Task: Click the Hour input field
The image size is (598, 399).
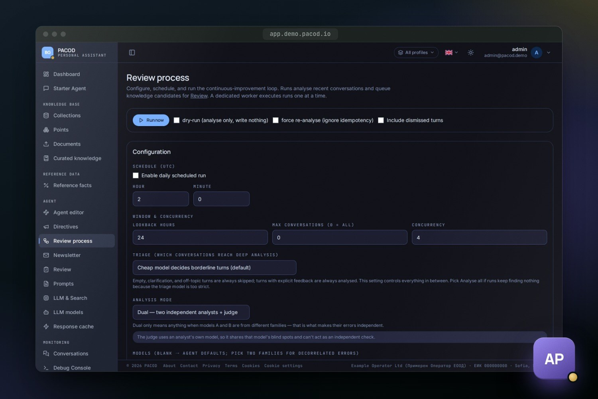Action: [x=161, y=199]
